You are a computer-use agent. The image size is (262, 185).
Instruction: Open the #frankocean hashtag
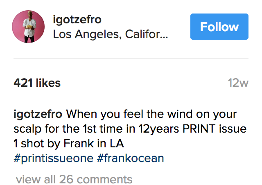tap(131, 158)
